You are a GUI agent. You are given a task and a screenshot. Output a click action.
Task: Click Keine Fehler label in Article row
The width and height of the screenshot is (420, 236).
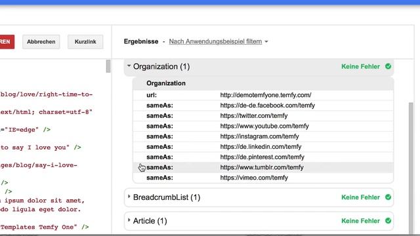point(360,221)
